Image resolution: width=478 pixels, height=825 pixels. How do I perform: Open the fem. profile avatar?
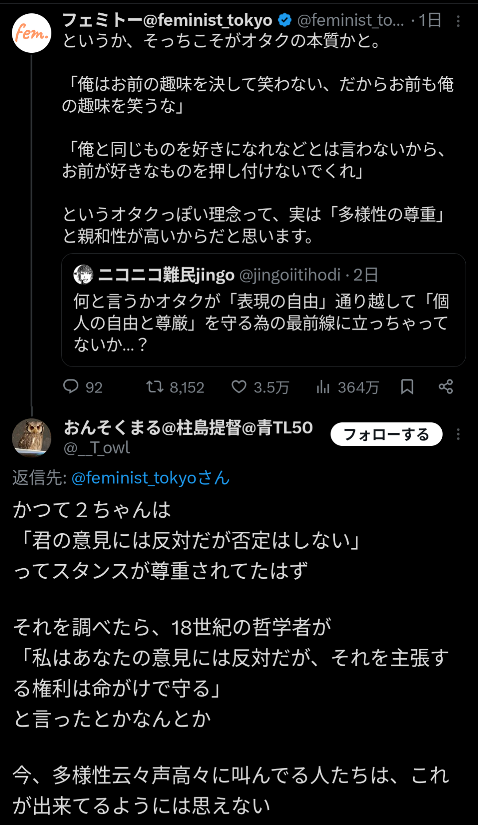(x=31, y=33)
